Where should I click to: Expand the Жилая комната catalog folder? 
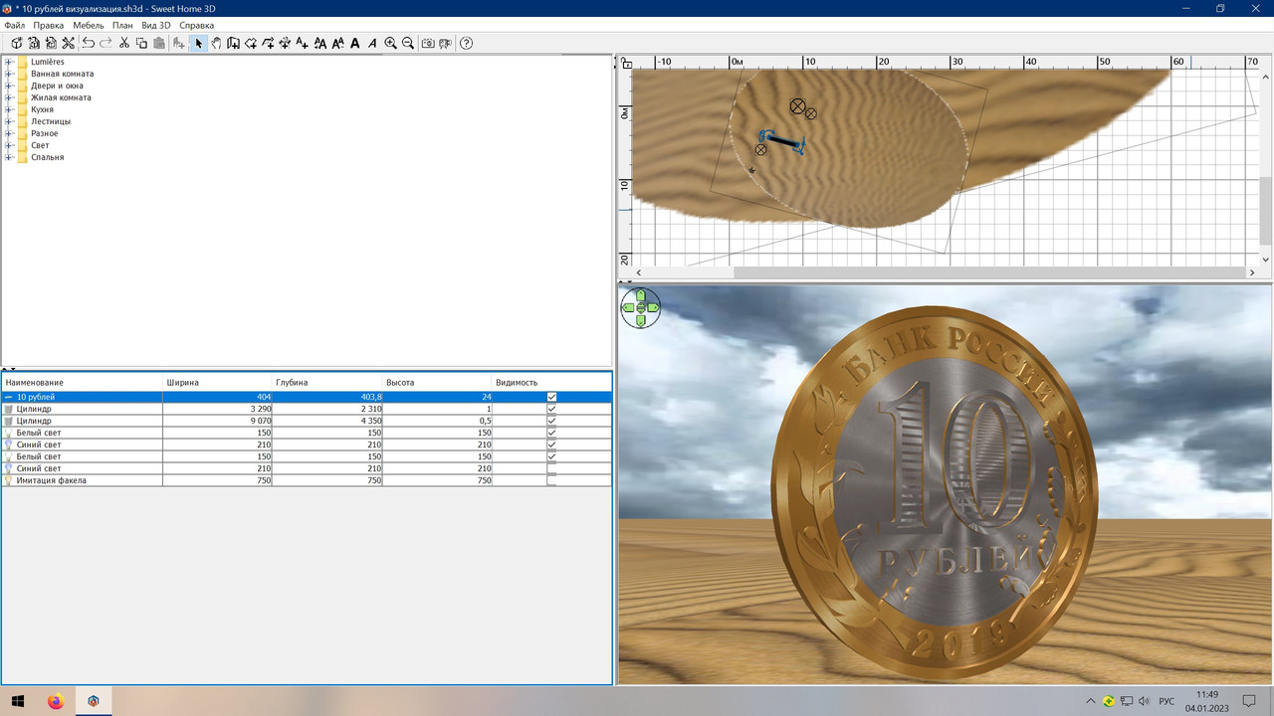9,97
